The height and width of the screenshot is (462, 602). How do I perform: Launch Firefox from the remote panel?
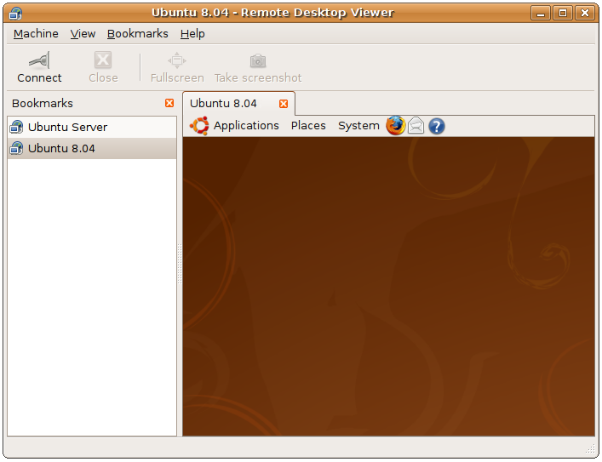tap(395, 126)
